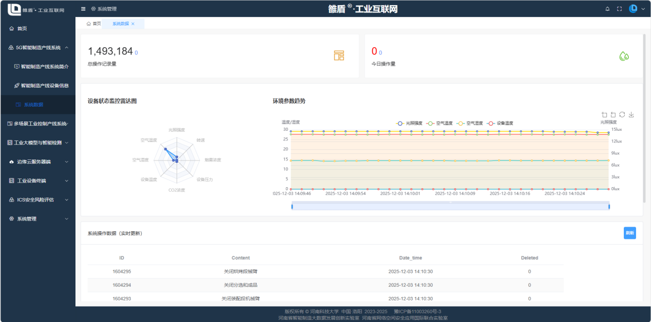The height and width of the screenshot is (322, 651).
Task: Click the blue user avatar icon
Action: click(x=633, y=8)
